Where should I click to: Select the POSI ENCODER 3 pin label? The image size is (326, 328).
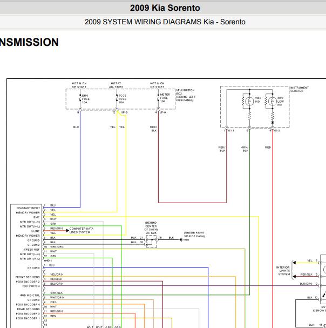[28, 314]
